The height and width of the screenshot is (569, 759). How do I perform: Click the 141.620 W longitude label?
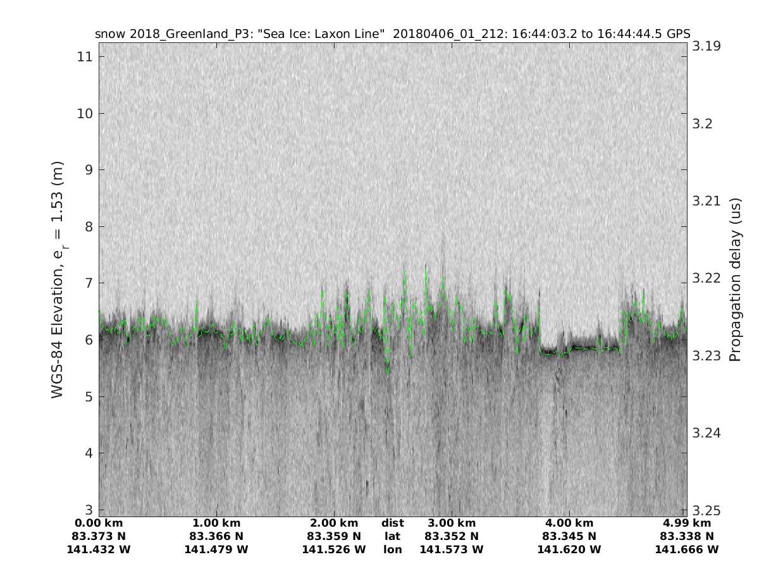click(x=569, y=550)
